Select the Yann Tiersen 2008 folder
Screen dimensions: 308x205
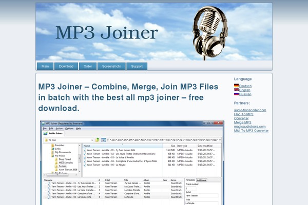pyautogui.click(x=68, y=170)
